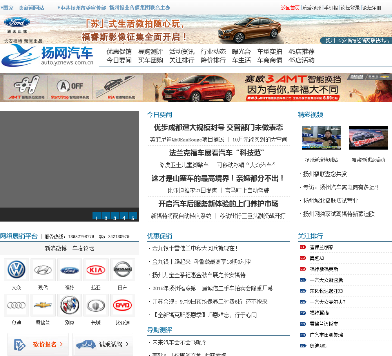Open the 行业动态 navigation item
Image resolution: width=392 pixels, height=356 pixels.
point(213,51)
